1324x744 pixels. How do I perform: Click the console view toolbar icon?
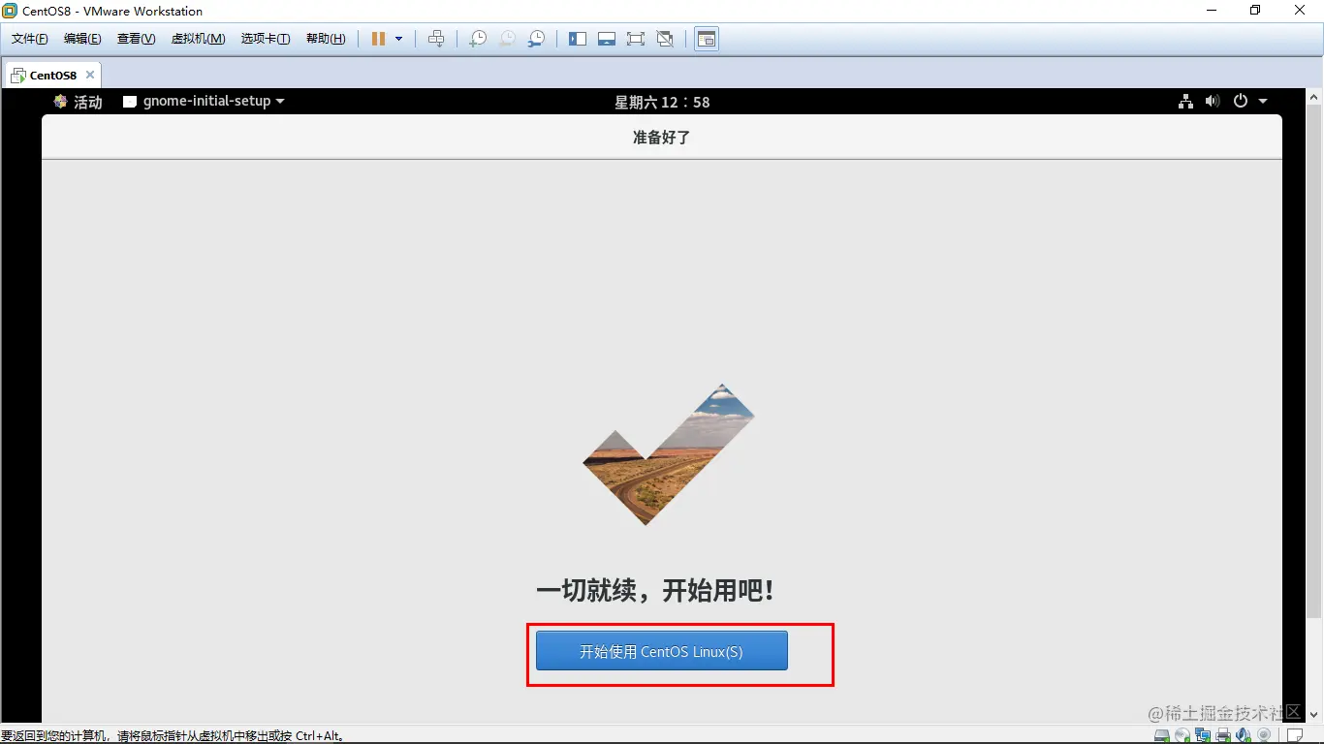[x=707, y=39]
